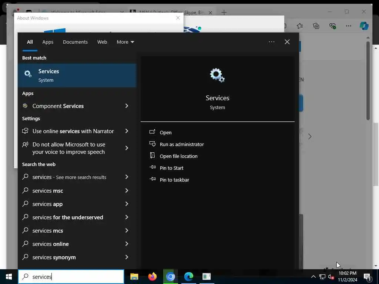
Task: Expand the 'services synonym' suggestion arrow
Action: tap(127, 257)
